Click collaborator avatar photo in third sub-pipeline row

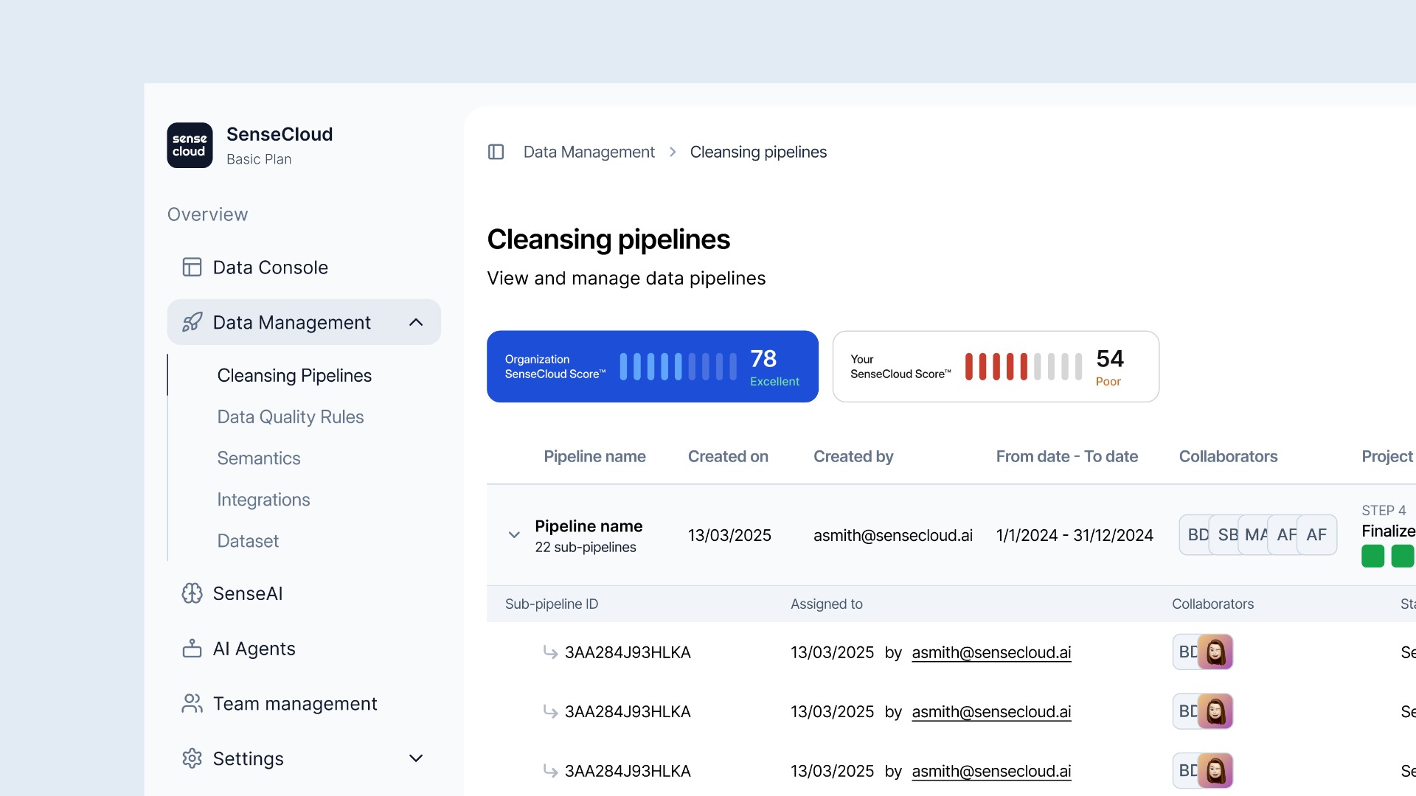click(x=1215, y=771)
